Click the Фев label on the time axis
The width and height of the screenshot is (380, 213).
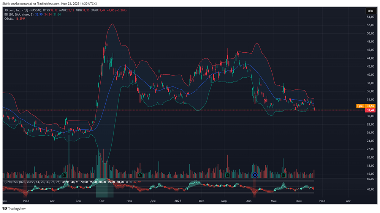(x=201, y=201)
